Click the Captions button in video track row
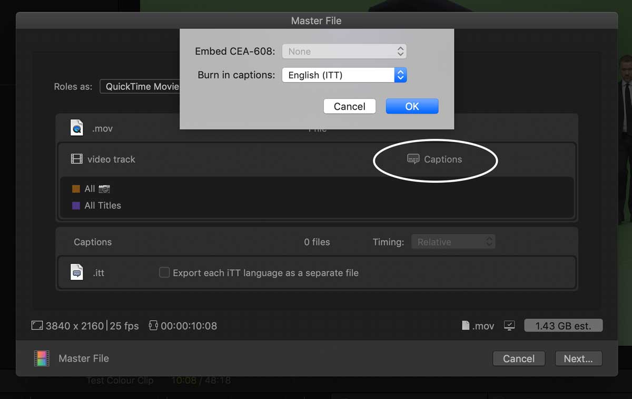 coord(435,159)
